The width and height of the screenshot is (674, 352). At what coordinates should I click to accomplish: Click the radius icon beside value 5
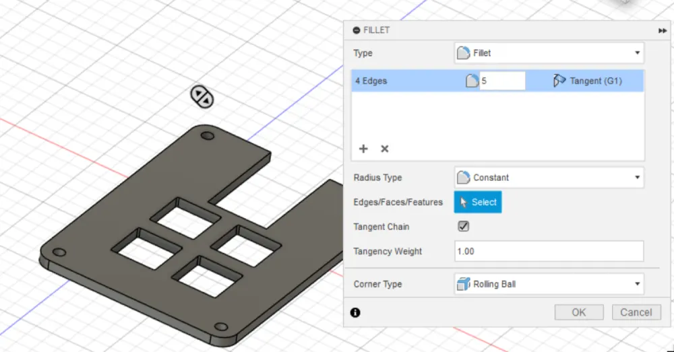[x=472, y=81]
